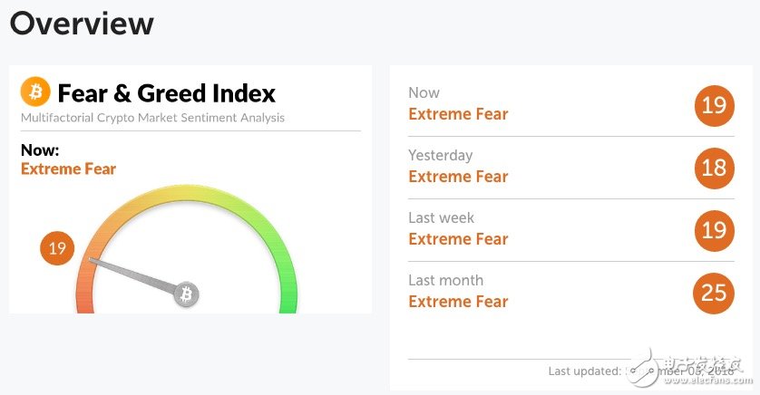
Task: Click the Fear & Greed Index title
Action: click(x=166, y=93)
